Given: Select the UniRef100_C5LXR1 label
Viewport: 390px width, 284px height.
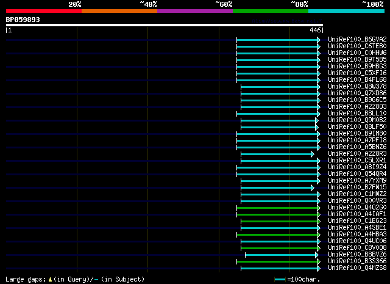Looking at the screenshot, I should coord(357,161).
